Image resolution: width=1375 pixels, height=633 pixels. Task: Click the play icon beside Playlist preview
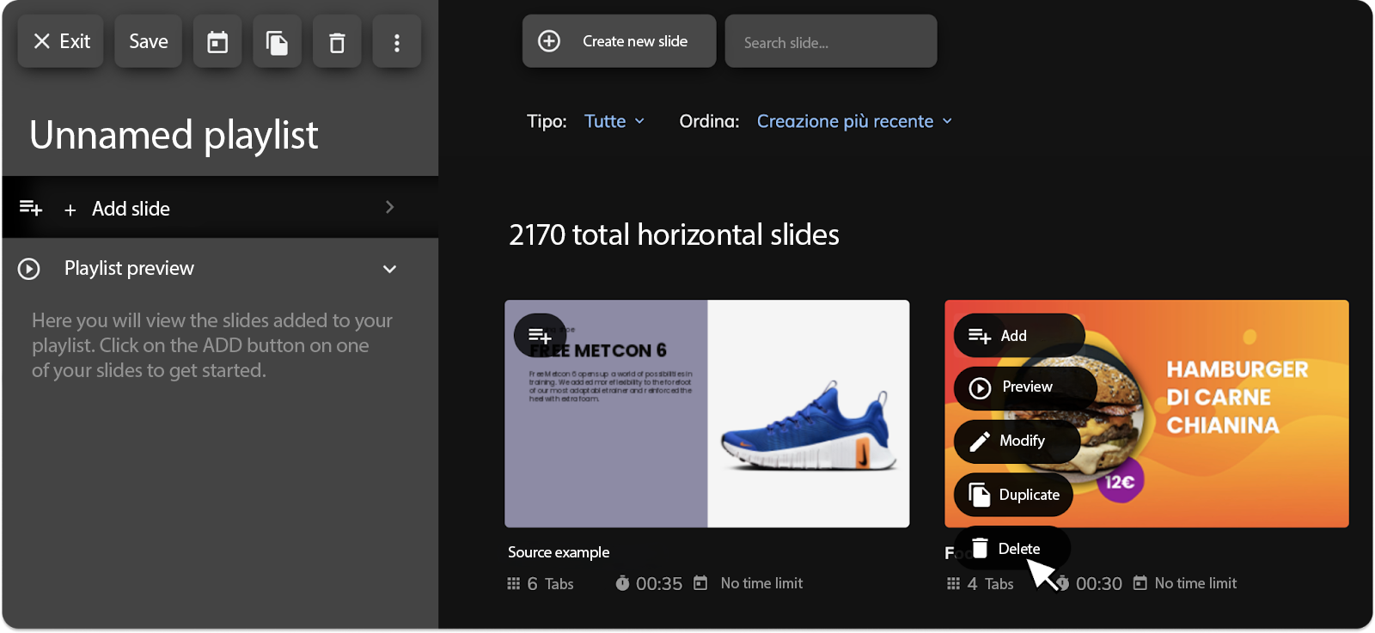(29, 269)
